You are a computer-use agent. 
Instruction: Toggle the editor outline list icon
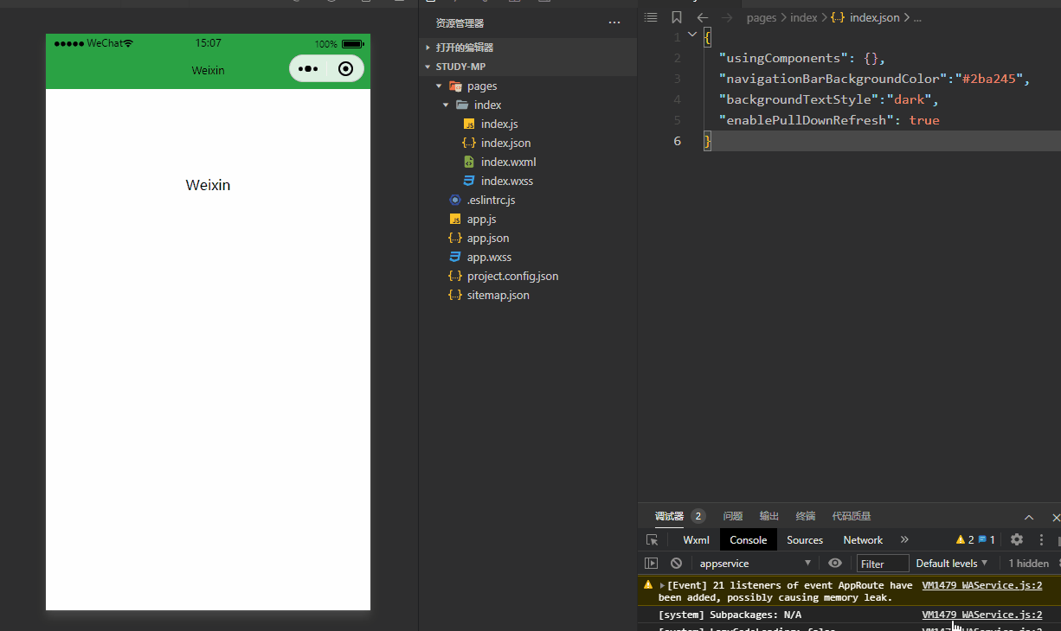tap(651, 17)
